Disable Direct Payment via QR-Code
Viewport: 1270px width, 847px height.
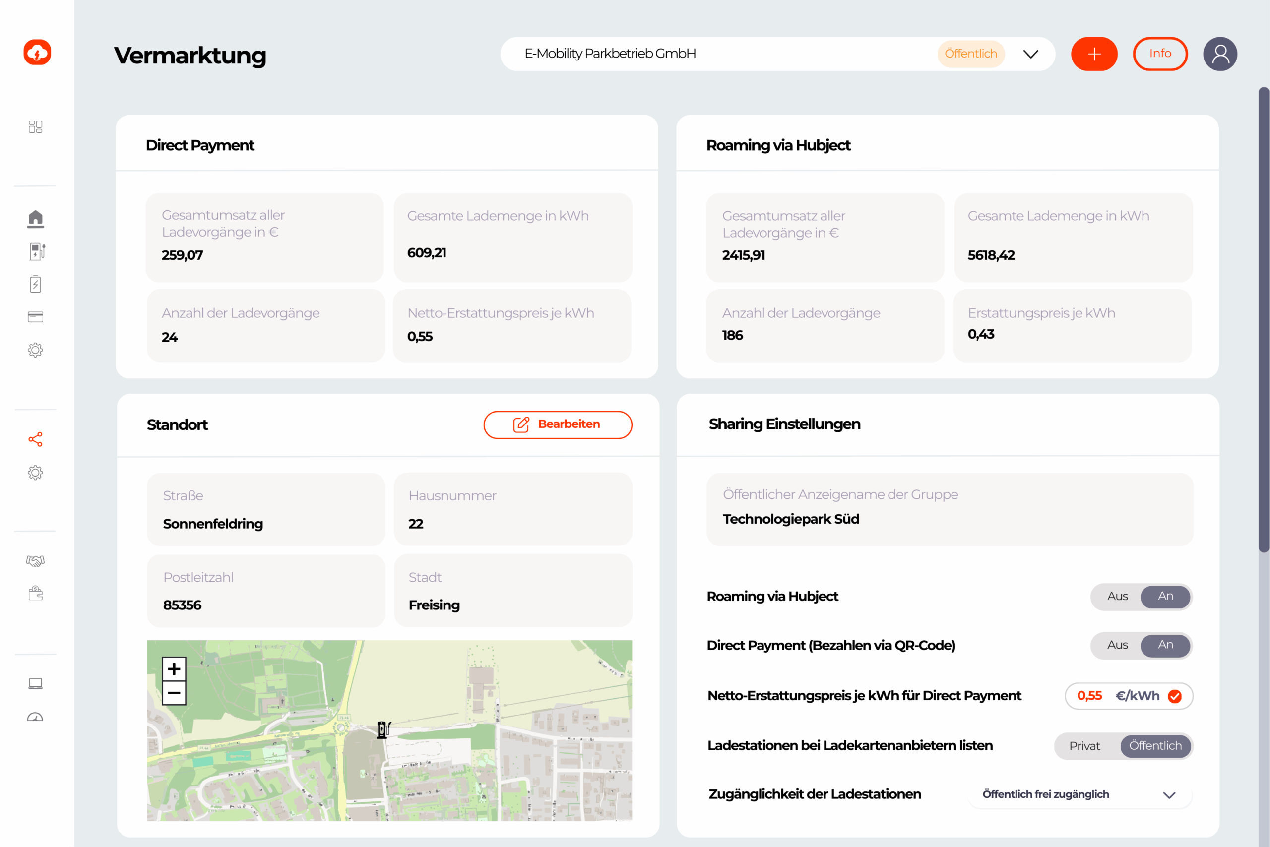pyautogui.click(x=1117, y=645)
